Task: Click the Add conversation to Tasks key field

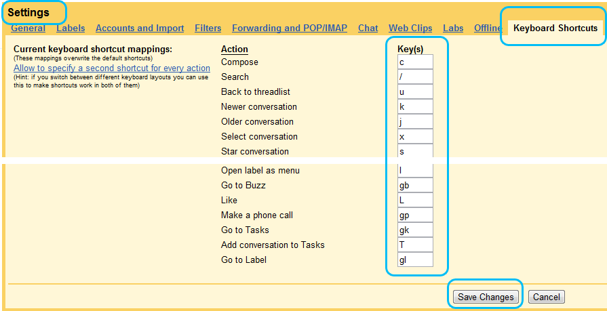Action: (x=415, y=245)
